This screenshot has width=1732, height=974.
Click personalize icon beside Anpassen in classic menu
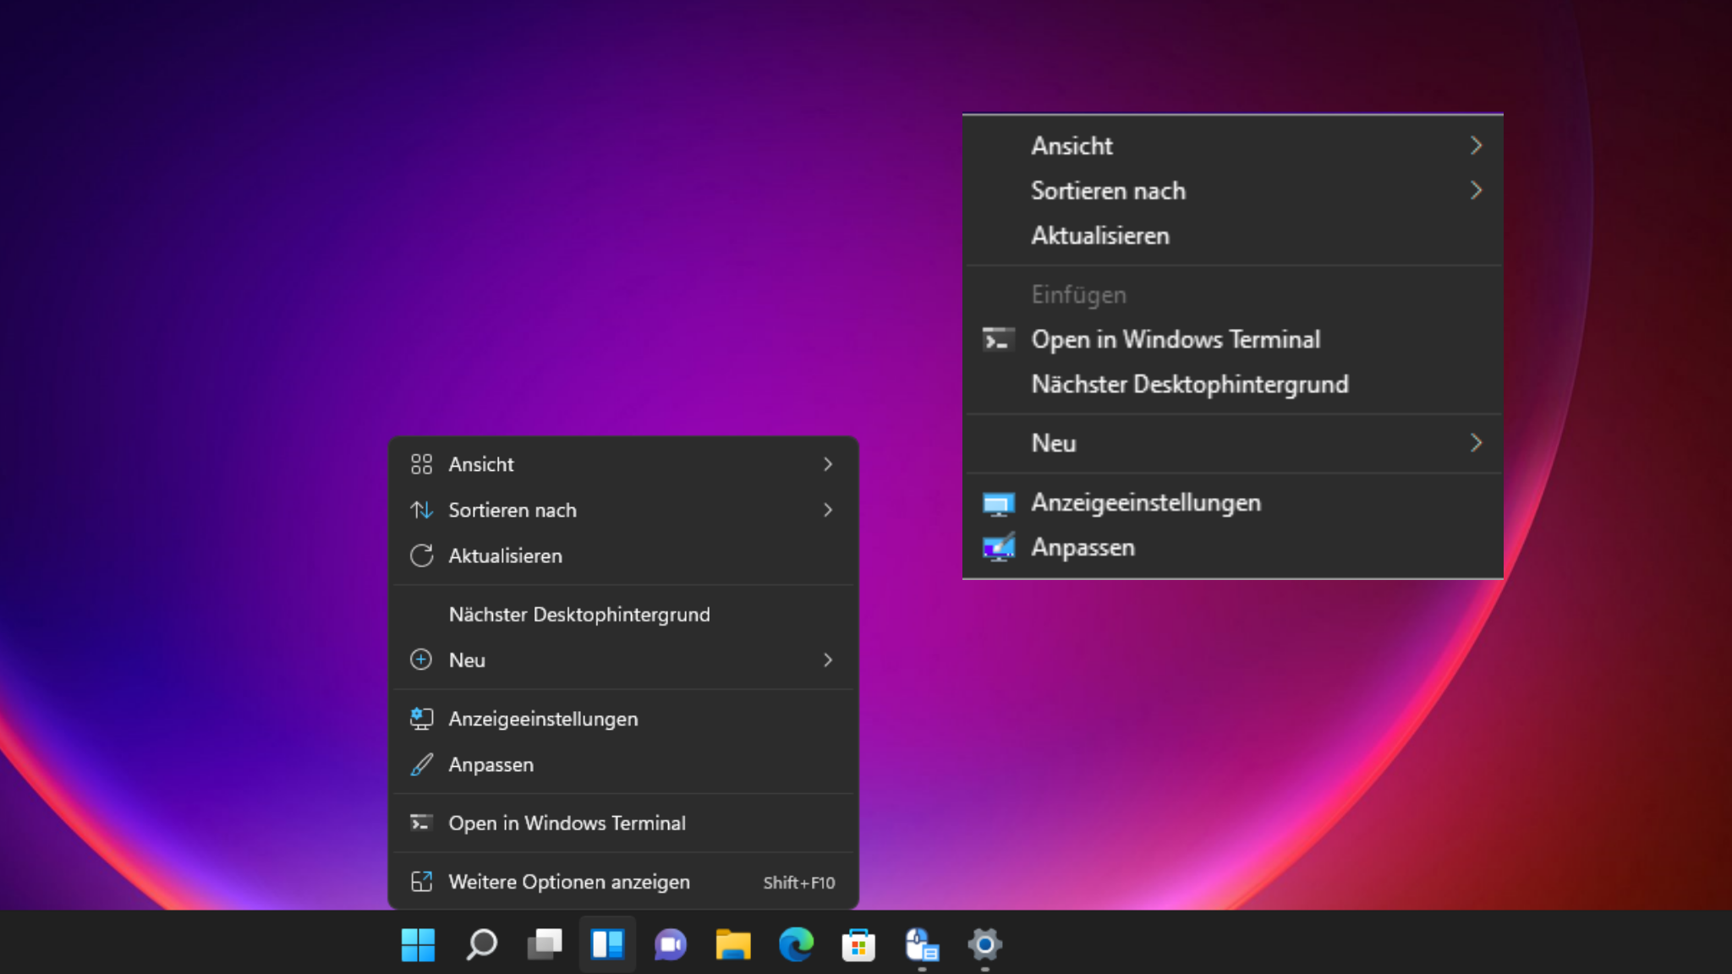pos(998,548)
